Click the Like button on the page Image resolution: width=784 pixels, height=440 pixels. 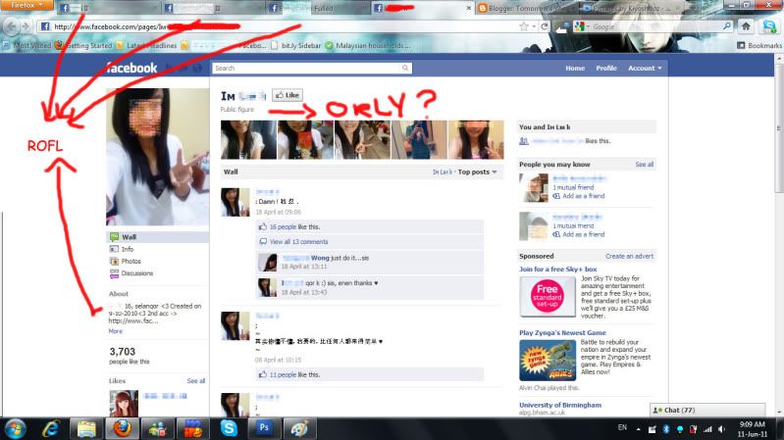(287, 95)
